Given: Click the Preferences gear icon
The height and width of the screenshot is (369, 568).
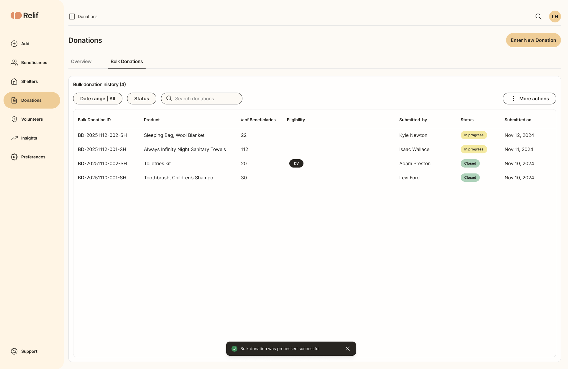Looking at the screenshot, I should pos(14,157).
